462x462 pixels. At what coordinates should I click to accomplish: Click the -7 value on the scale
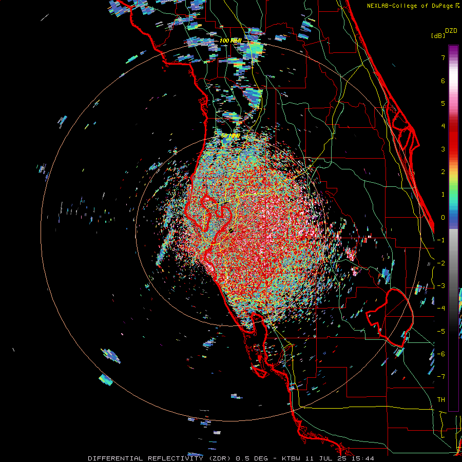pyautogui.click(x=441, y=377)
